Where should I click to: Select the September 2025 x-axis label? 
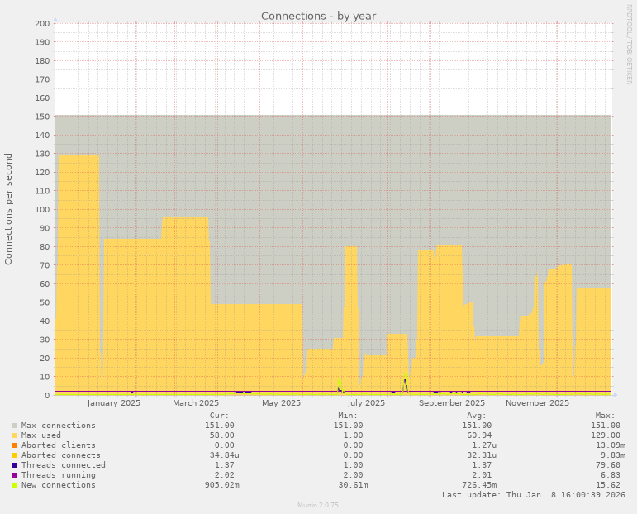452,403
